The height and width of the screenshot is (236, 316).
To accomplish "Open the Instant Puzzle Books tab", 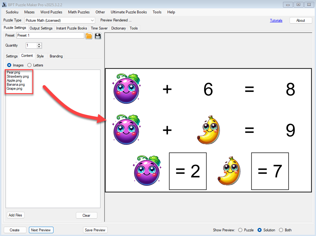I will click(x=72, y=28).
